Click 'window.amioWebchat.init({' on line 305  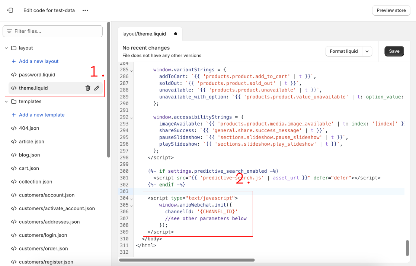(x=195, y=205)
